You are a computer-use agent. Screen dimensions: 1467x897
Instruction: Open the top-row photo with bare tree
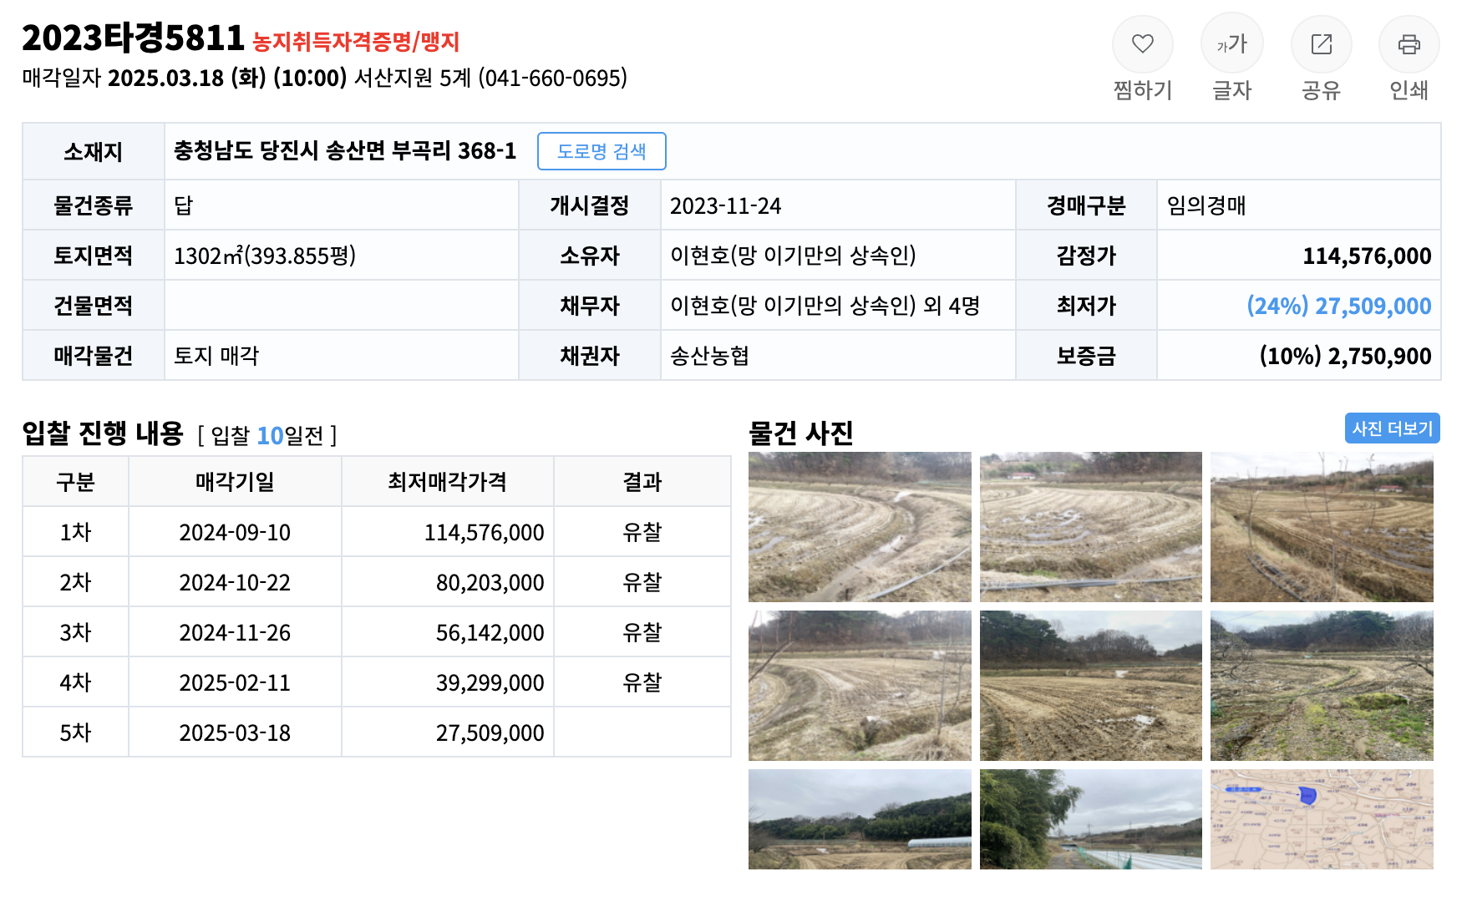(x=1322, y=527)
